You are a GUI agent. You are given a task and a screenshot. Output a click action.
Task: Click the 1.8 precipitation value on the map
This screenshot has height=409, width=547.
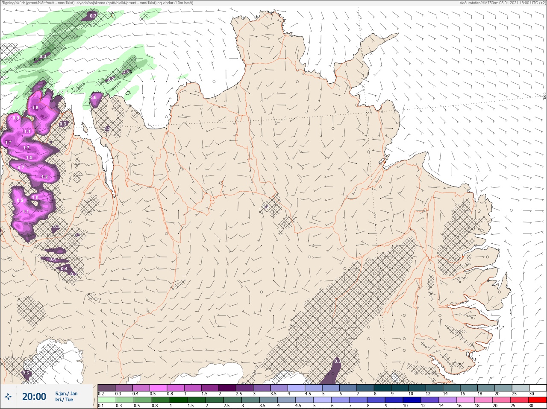(35, 108)
